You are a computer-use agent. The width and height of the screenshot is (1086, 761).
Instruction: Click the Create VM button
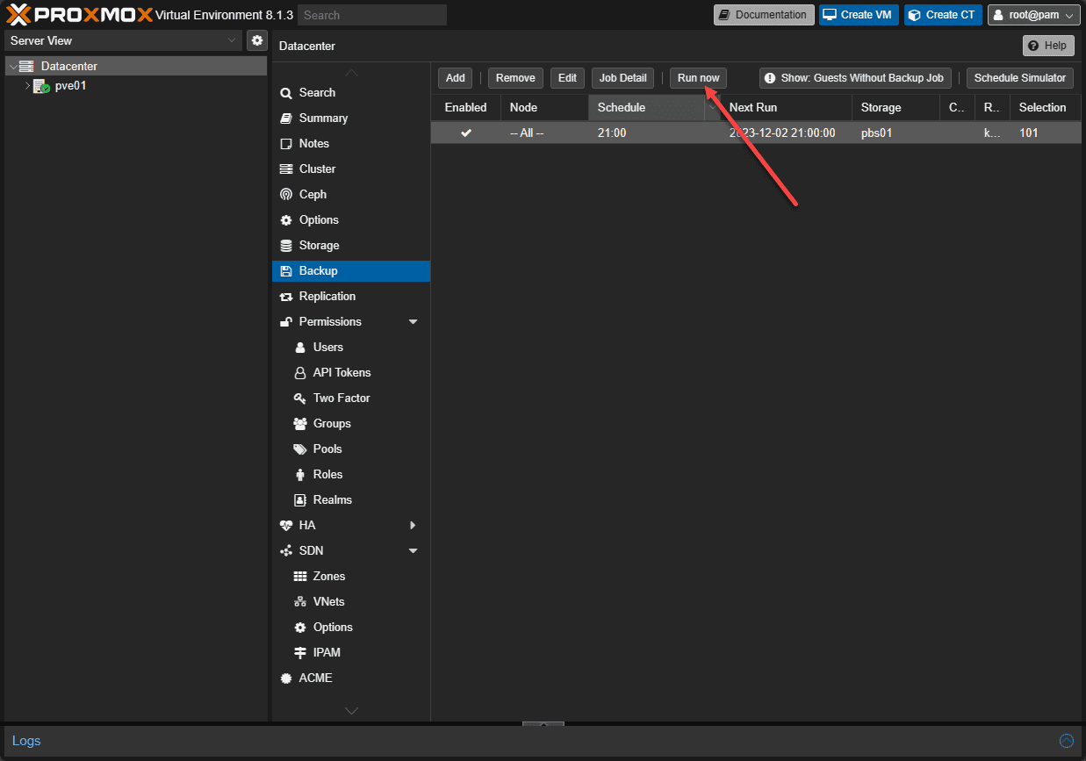click(859, 15)
